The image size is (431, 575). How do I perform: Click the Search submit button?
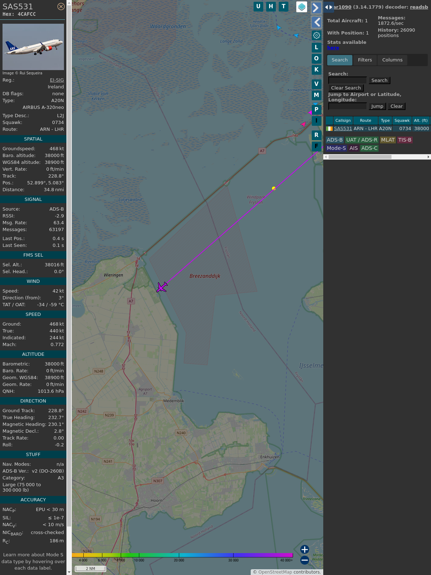pos(379,80)
